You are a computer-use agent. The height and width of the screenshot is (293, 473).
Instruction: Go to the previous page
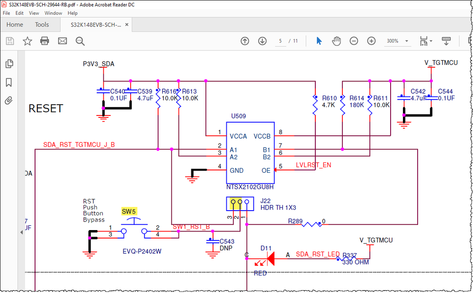tap(245, 41)
